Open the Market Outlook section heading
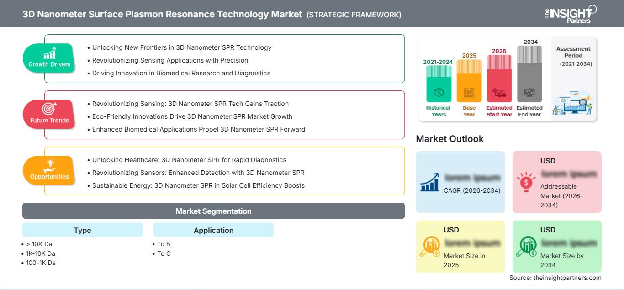The image size is (624, 290). 450,139
